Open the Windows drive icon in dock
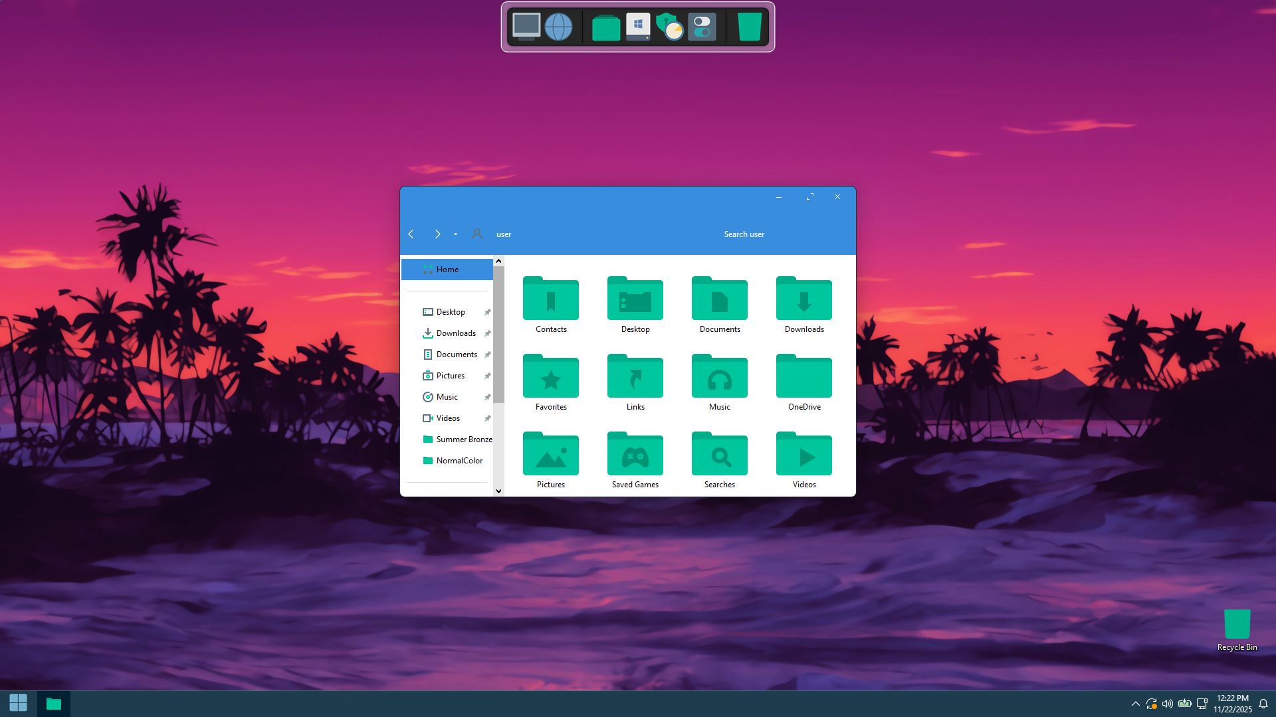 coord(638,27)
